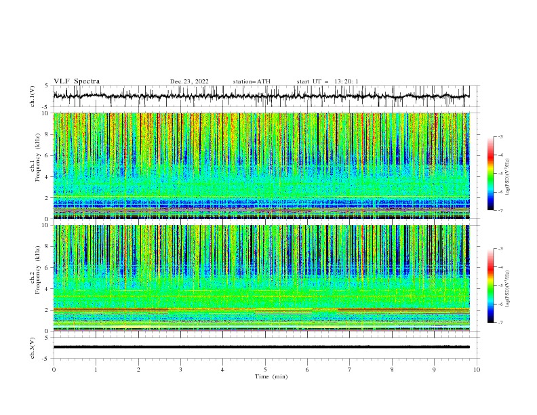Click the color scale bar beside ch.1 spectrogram
Viewport: 537px width, 415px height.
point(490,174)
